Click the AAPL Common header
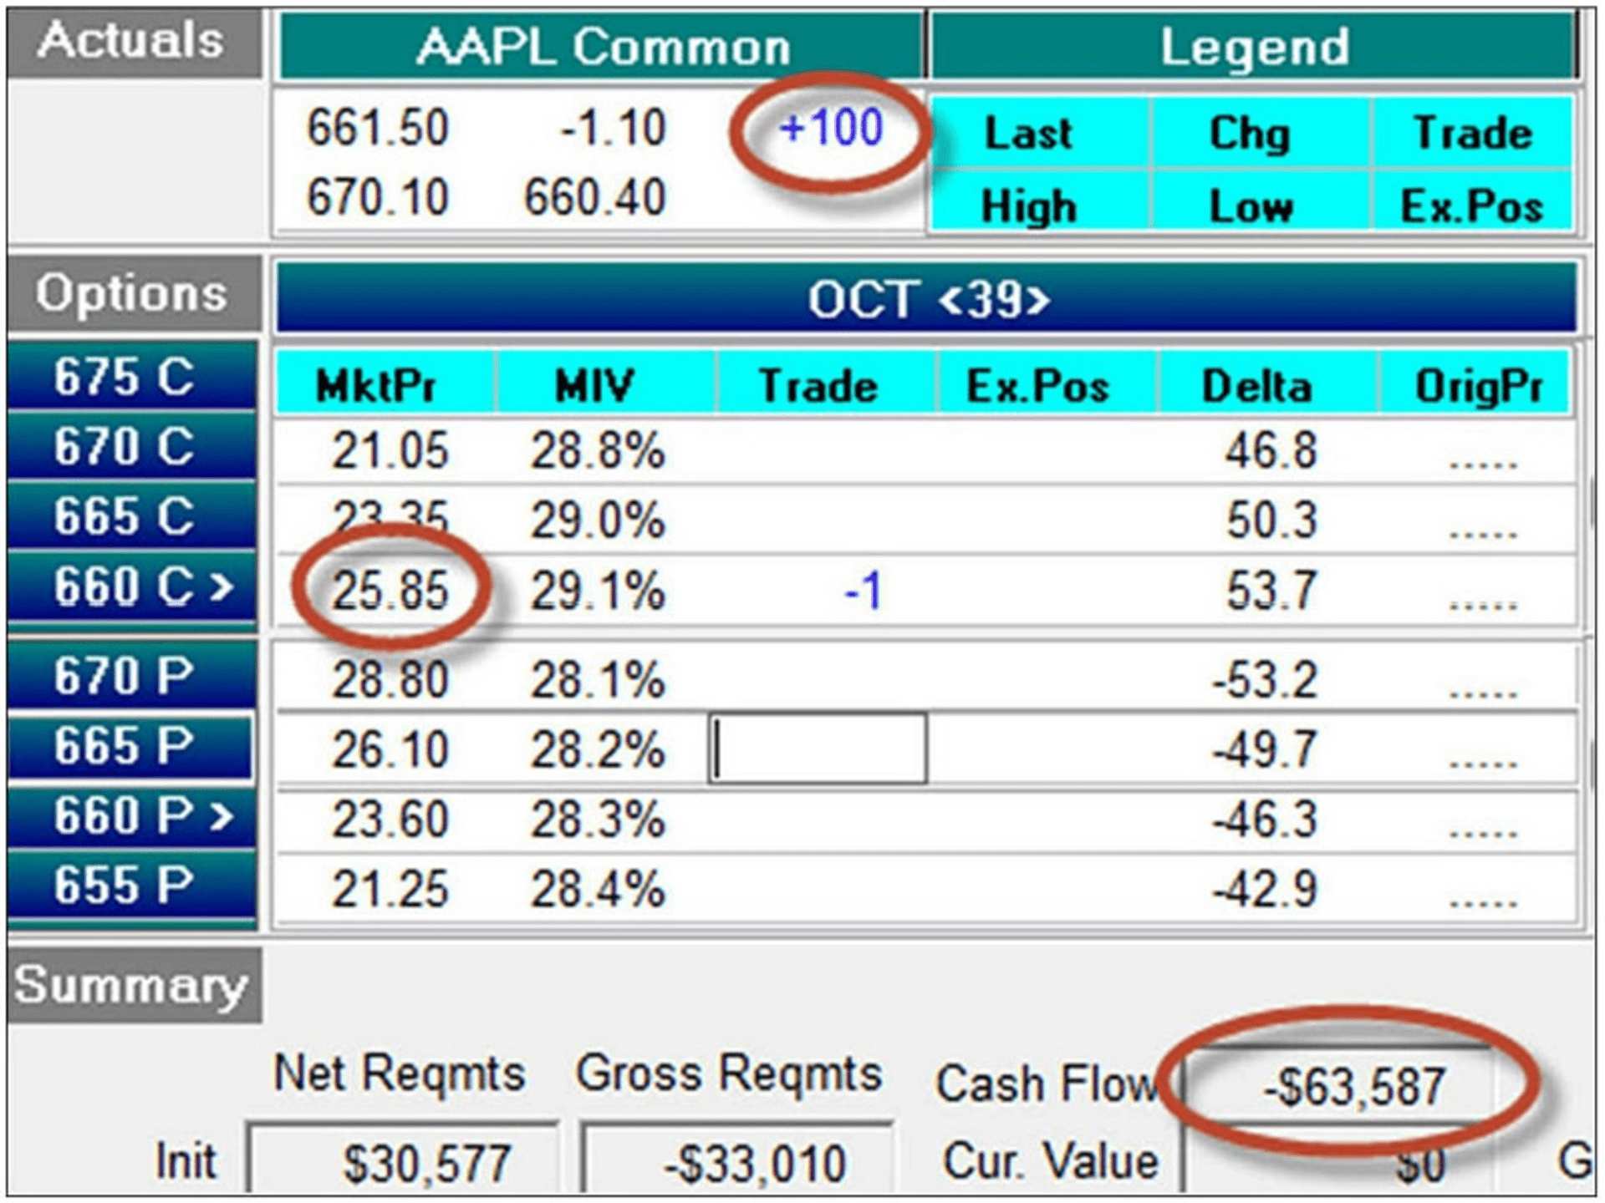Screen dimensions: 1605x1203 (x=602, y=46)
